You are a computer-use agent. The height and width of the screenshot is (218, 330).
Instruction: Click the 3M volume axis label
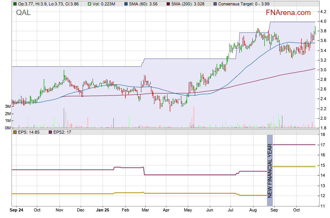coord(8,106)
